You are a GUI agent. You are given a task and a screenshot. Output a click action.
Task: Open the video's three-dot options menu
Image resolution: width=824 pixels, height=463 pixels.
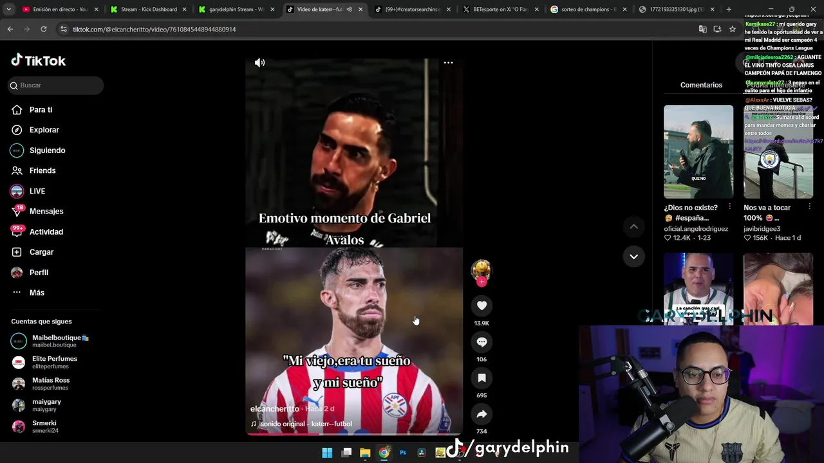(x=448, y=62)
